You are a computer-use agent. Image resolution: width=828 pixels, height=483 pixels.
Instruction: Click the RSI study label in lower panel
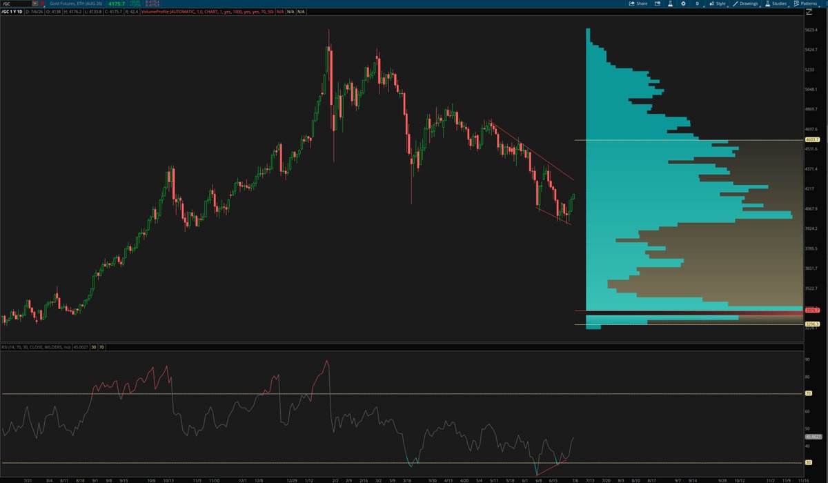click(36, 347)
